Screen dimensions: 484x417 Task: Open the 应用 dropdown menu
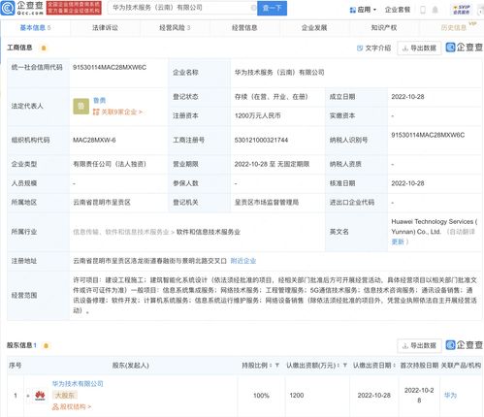click(x=363, y=10)
